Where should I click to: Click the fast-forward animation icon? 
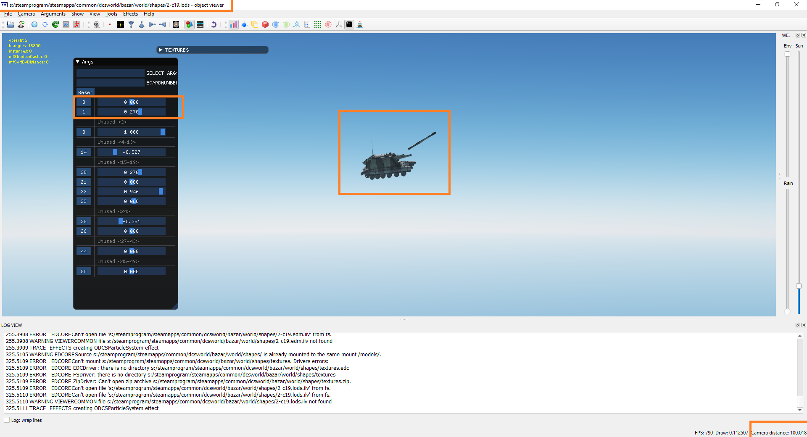point(66,24)
